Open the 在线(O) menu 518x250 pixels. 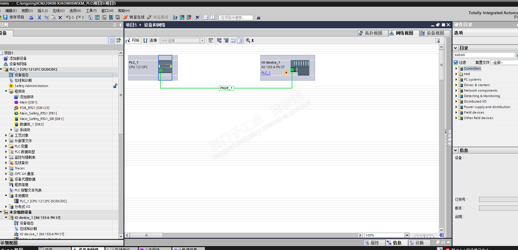(x=59, y=11)
